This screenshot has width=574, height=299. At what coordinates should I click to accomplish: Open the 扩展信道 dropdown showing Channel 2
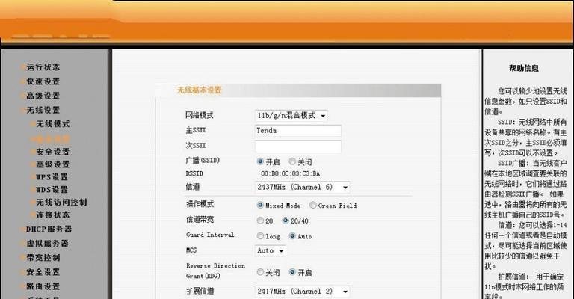coord(302,292)
